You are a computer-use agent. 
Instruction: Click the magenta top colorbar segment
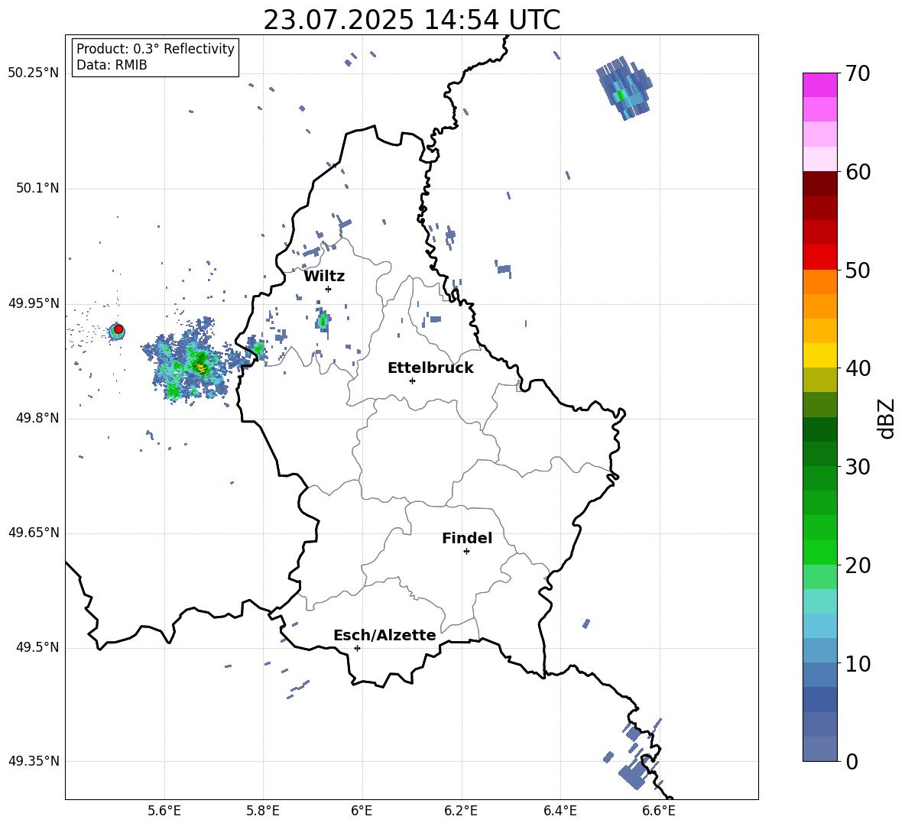pyautogui.click(x=820, y=85)
